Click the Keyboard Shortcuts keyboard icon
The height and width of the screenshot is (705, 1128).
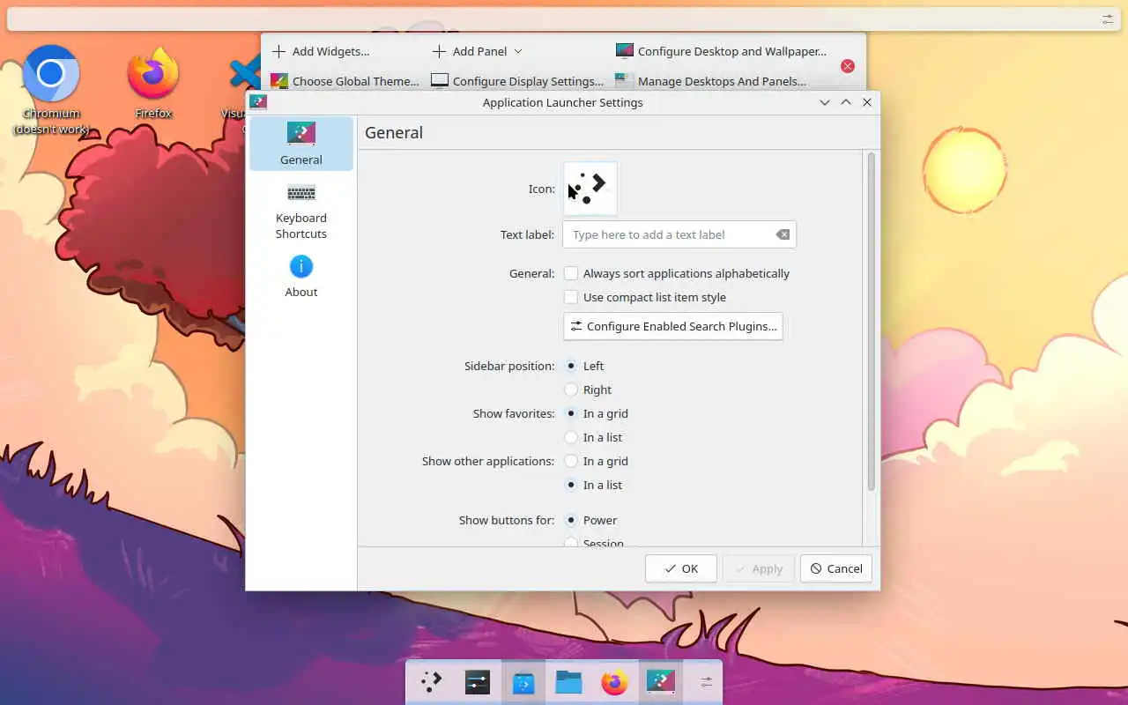click(x=301, y=193)
